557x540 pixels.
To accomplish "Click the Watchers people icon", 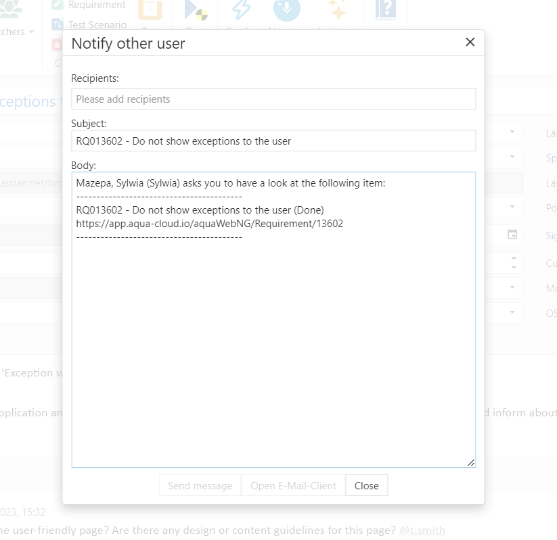I will coord(12,8).
